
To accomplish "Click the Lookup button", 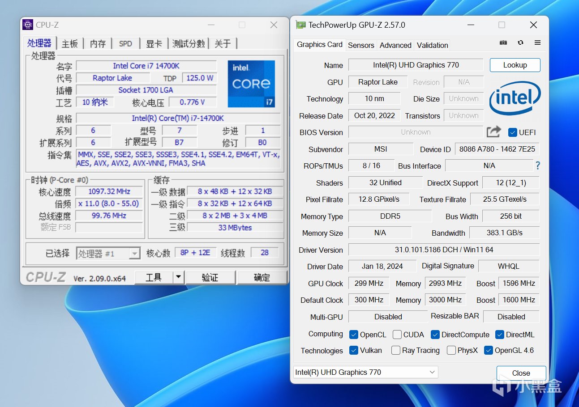I will [x=515, y=65].
